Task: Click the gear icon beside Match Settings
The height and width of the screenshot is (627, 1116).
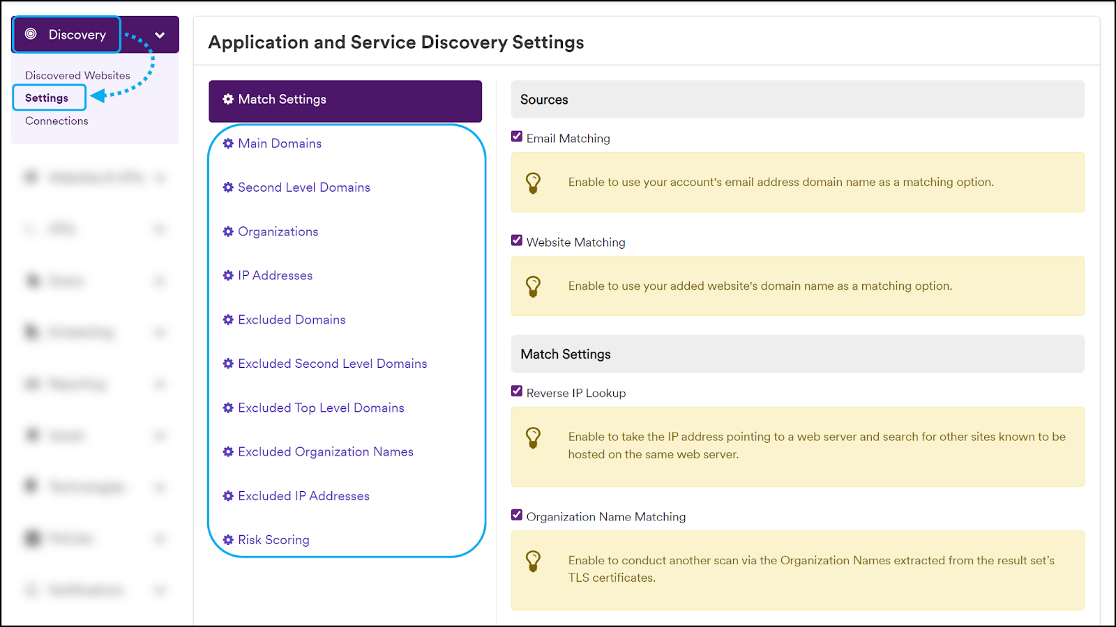Action: (227, 99)
